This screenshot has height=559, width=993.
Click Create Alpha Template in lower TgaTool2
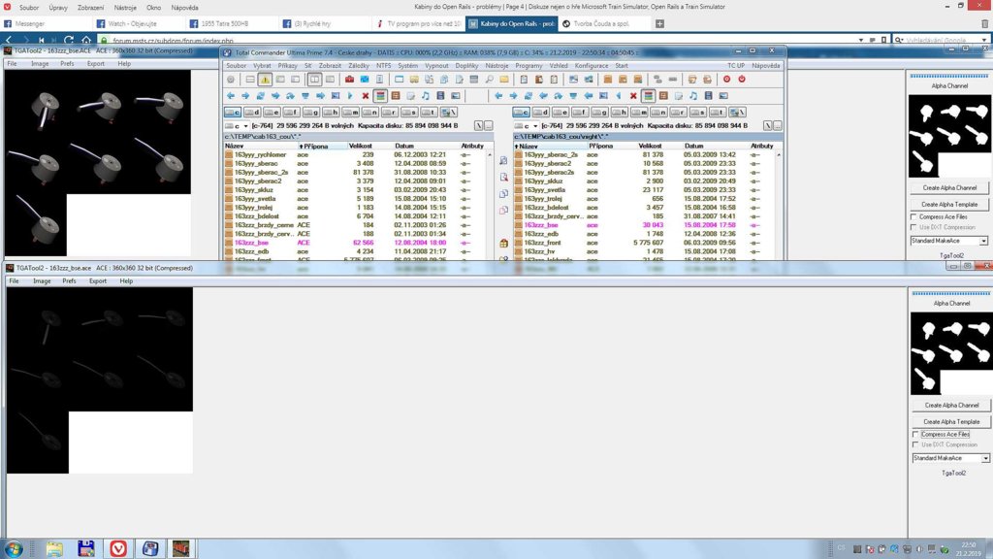pyautogui.click(x=950, y=421)
